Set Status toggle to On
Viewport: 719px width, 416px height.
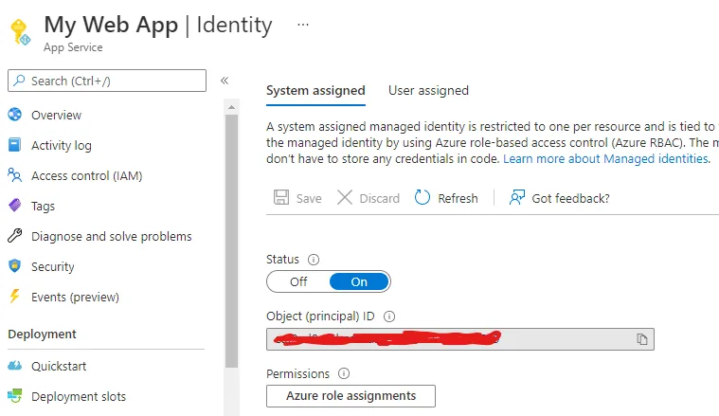(x=359, y=281)
